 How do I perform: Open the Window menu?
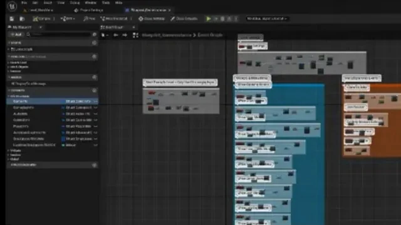(x=91, y=2)
